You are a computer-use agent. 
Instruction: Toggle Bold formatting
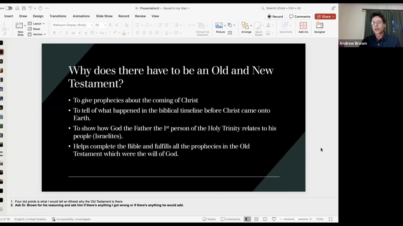coord(54,33)
